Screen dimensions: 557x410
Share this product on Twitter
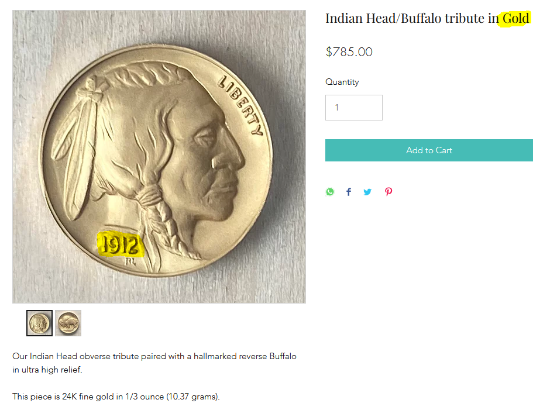pos(367,192)
